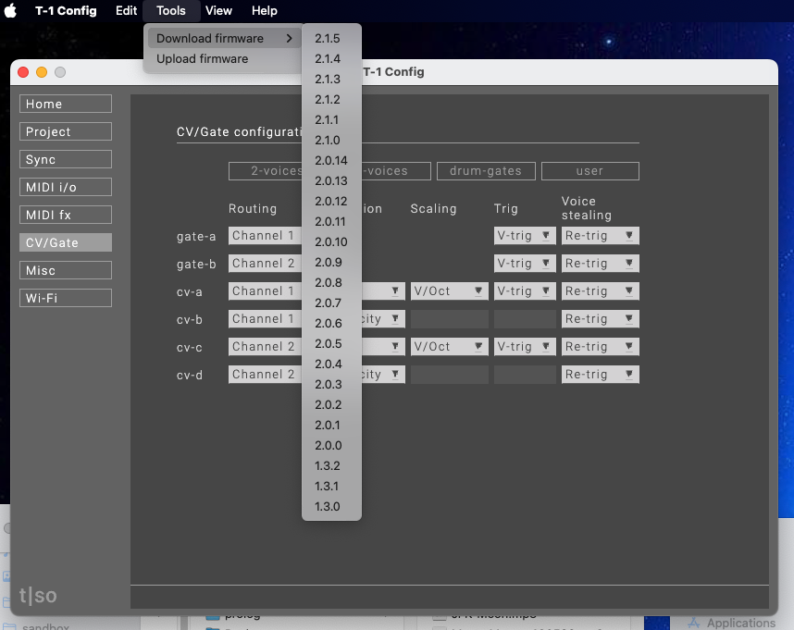Select firmware version 2.0.2
This screenshot has height=630, width=794.
point(331,405)
